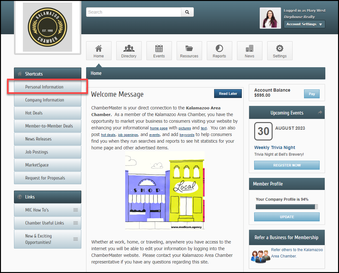
Task: Click the refer-a-business people icon
Action: click(x=261, y=256)
